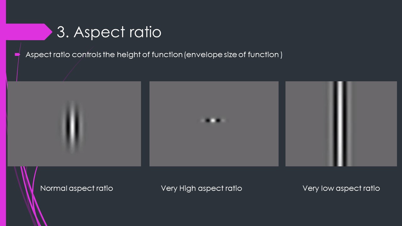Viewport: 402px width, 226px height.
Task: Select the very low aspect ratio image
Action: [341, 124]
